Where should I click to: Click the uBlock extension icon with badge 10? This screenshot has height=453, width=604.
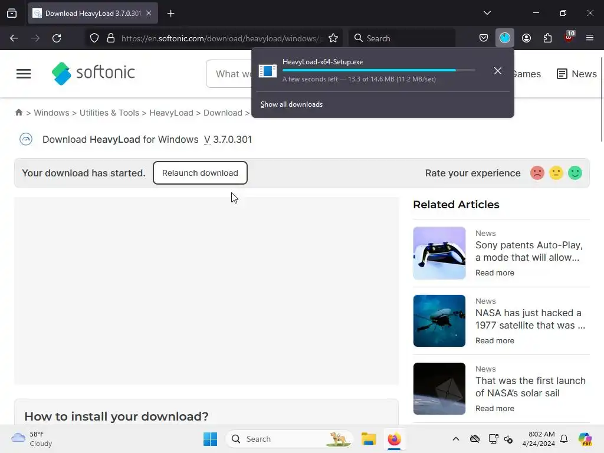tap(569, 37)
